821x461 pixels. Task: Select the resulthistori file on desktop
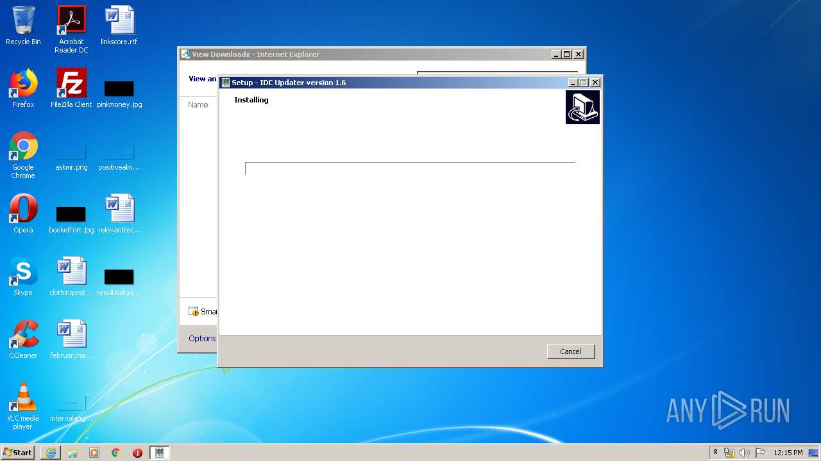point(119,282)
